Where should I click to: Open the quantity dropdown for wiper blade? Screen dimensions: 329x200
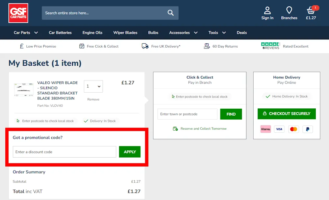93,86
